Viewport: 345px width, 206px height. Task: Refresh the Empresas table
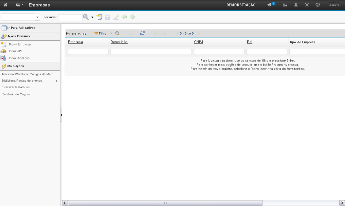(x=142, y=33)
